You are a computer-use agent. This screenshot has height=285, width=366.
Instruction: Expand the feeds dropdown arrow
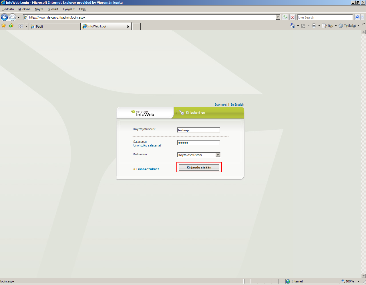[x=309, y=26]
